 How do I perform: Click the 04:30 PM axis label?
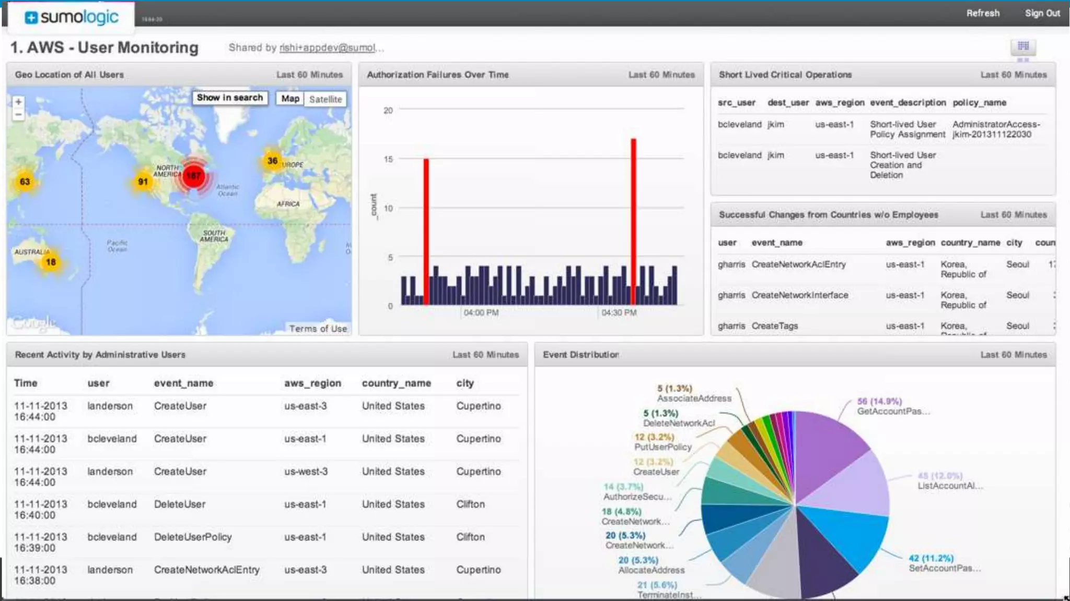pyautogui.click(x=619, y=312)
